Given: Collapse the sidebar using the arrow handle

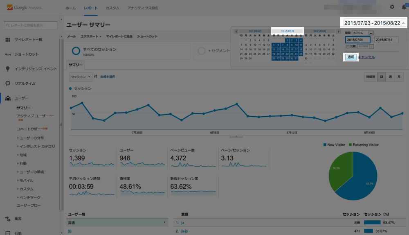Looking at the screenshot, I should point(62,20).
